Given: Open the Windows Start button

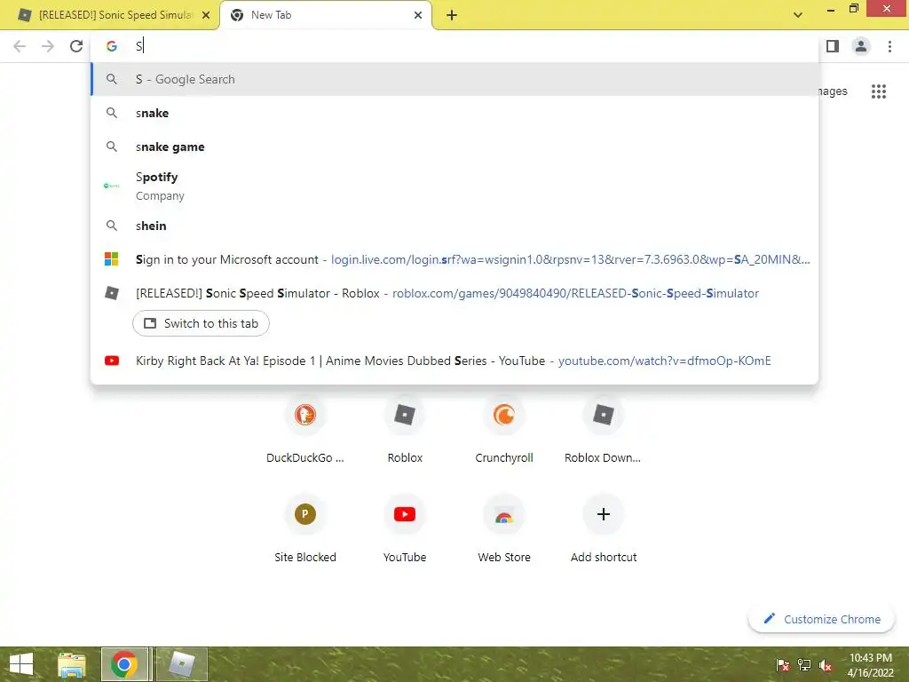Looking at the screenshot, I should pyautogui.click(x=21, y=664).
